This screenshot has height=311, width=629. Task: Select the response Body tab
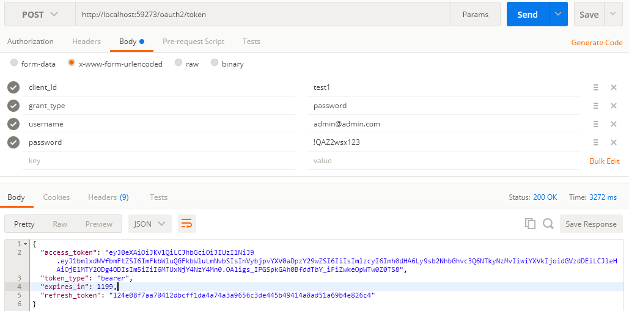tap(16, 197)
